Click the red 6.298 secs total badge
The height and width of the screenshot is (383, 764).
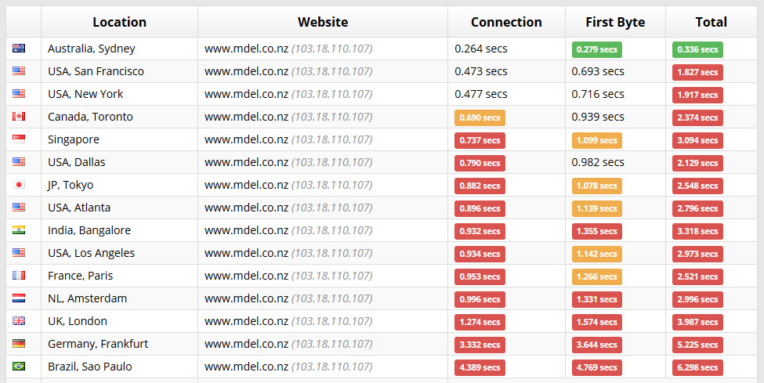tap(697, 367)
